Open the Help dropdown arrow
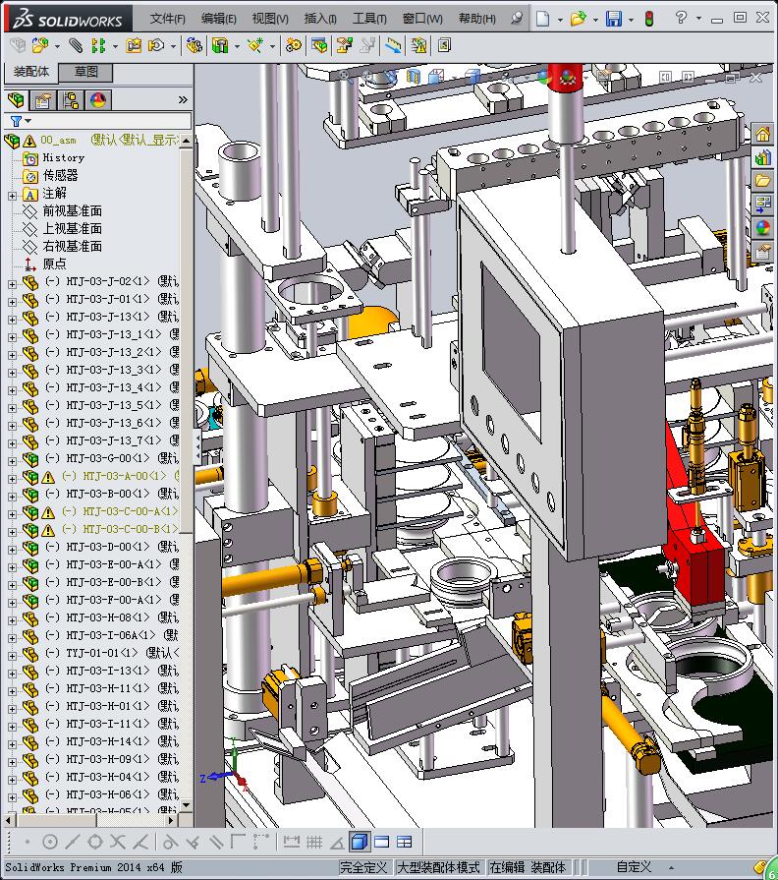Viewport: 778px width, 880px height. 698,18
